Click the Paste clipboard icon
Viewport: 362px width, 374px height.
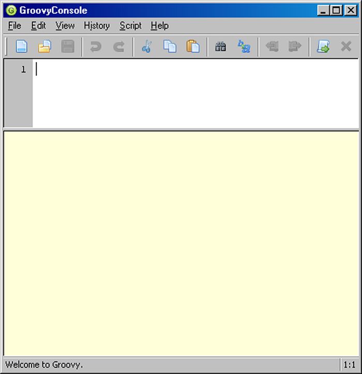(x=193, y=46)
